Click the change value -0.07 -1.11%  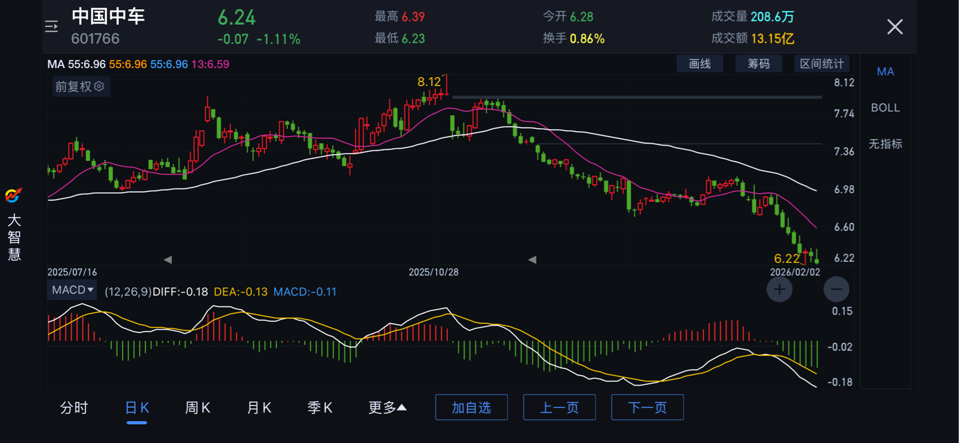(x=259, y=39)
